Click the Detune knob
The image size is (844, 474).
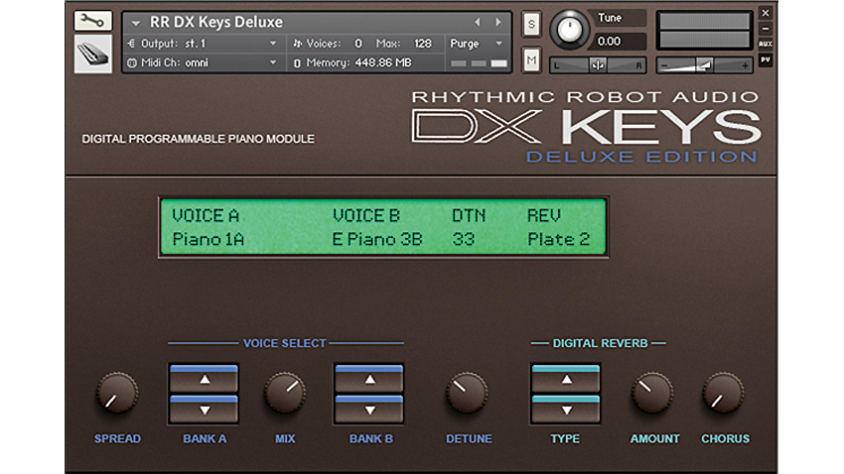tap(467, 394)
